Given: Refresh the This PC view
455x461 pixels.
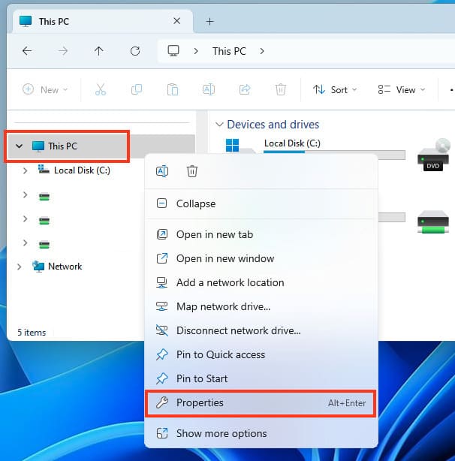Looking at the screenshot, I should coord(135,51).
